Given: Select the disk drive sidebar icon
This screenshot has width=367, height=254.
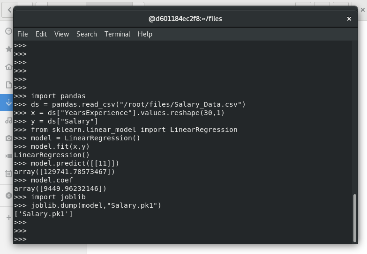Looking at the screenshot, I should point(9,196).
